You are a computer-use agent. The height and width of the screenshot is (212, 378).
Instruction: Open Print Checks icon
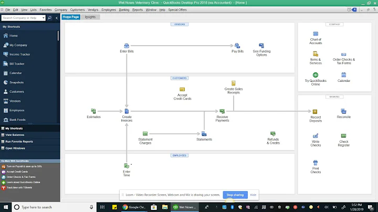(316, 163)
